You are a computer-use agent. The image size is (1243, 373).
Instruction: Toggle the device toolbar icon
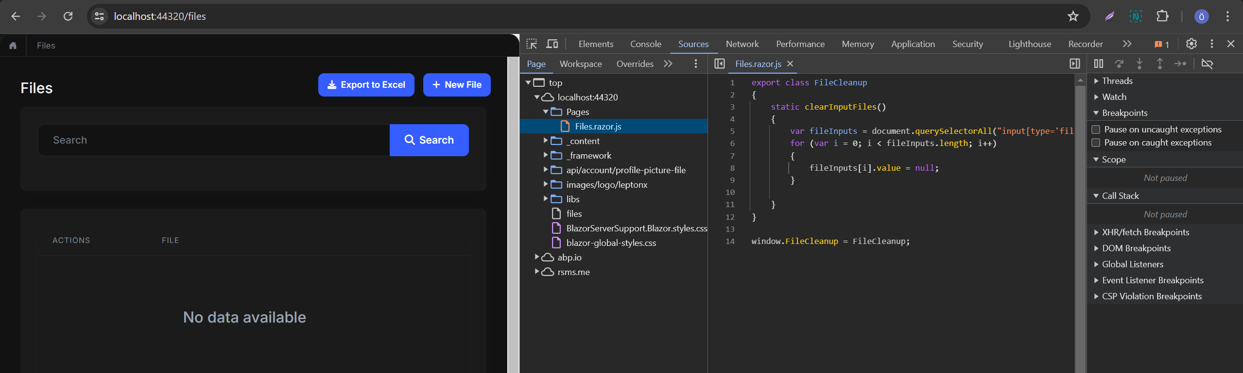(x=552, y=44)
